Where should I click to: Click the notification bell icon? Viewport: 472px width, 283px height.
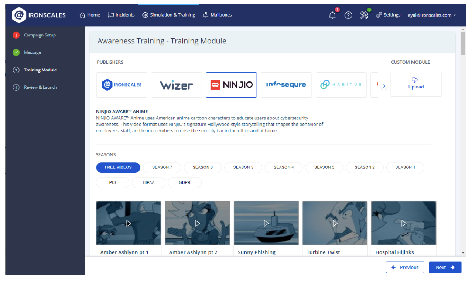coord(332,15)
